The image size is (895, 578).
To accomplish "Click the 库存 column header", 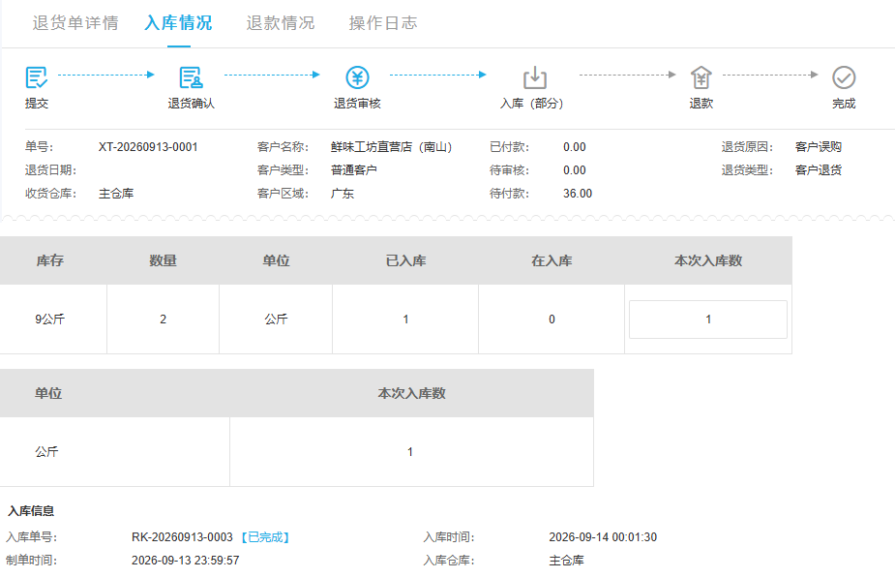I will coord(50,260).
